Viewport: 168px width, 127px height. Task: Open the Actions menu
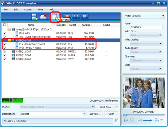[x=28, y=9]
